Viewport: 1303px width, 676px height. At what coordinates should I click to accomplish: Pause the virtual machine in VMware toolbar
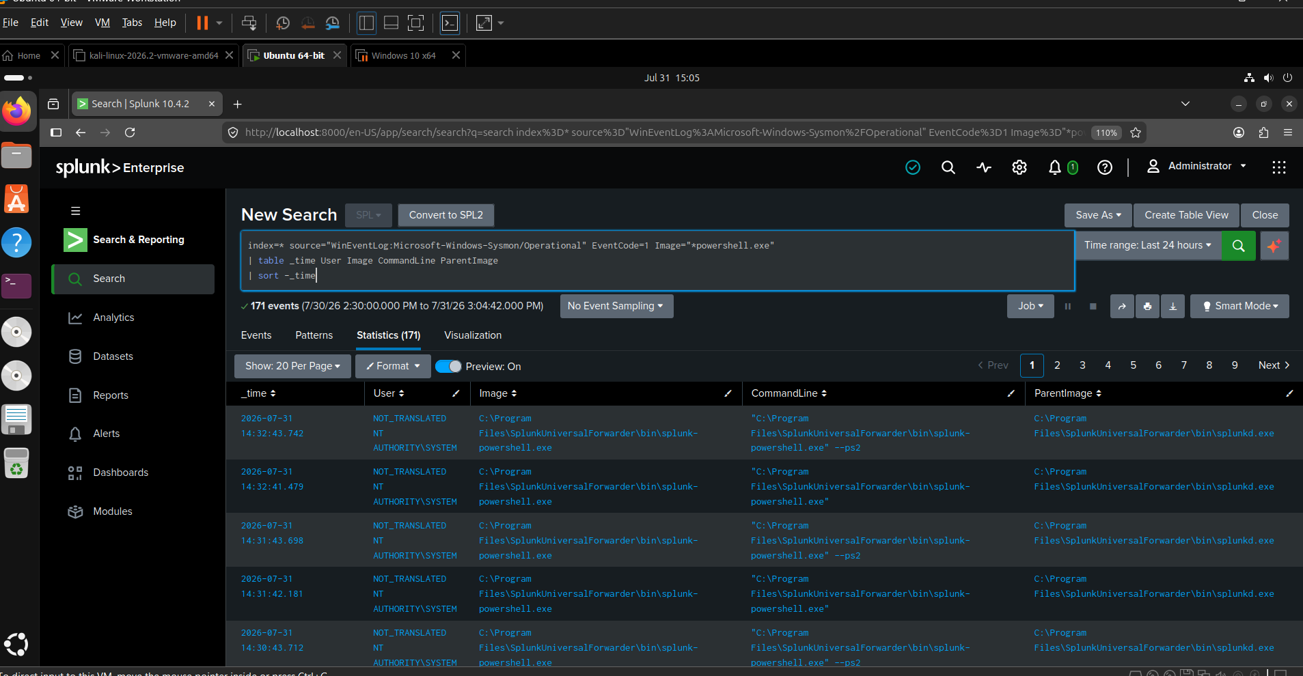202,23
